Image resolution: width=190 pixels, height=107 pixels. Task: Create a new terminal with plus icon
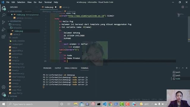point(177,68)
